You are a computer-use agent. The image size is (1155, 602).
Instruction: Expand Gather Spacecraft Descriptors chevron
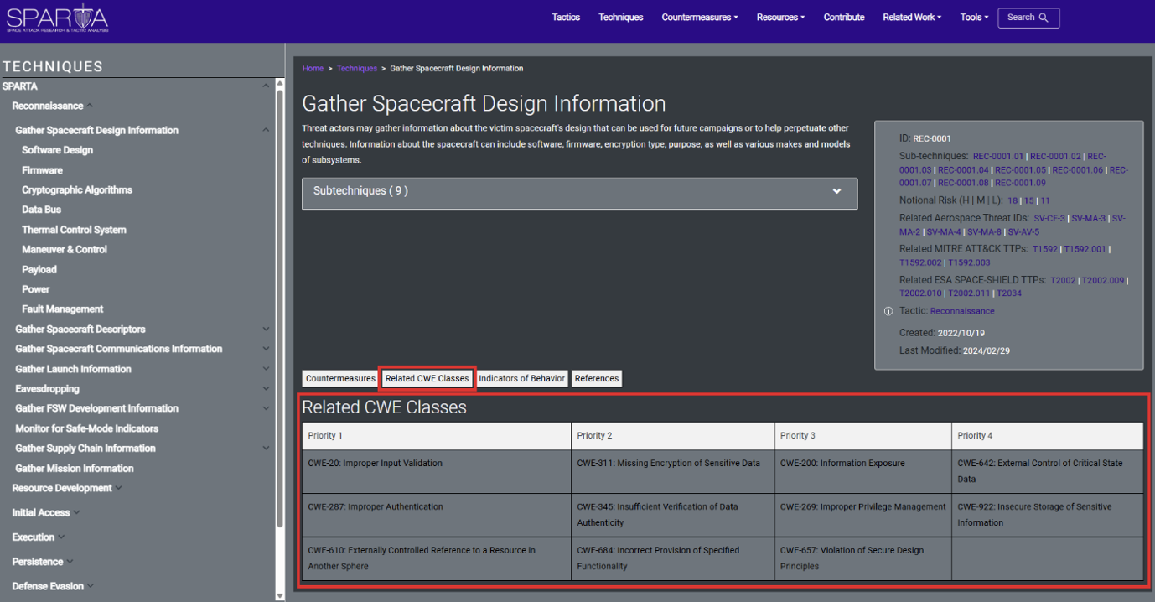266,330
